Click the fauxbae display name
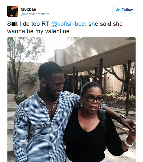 pyautogui.click(x=28, y=9)
